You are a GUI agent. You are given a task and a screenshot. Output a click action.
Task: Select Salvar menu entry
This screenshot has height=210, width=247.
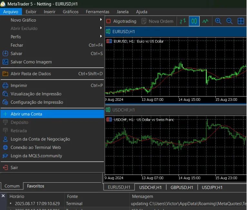point(52,53)
